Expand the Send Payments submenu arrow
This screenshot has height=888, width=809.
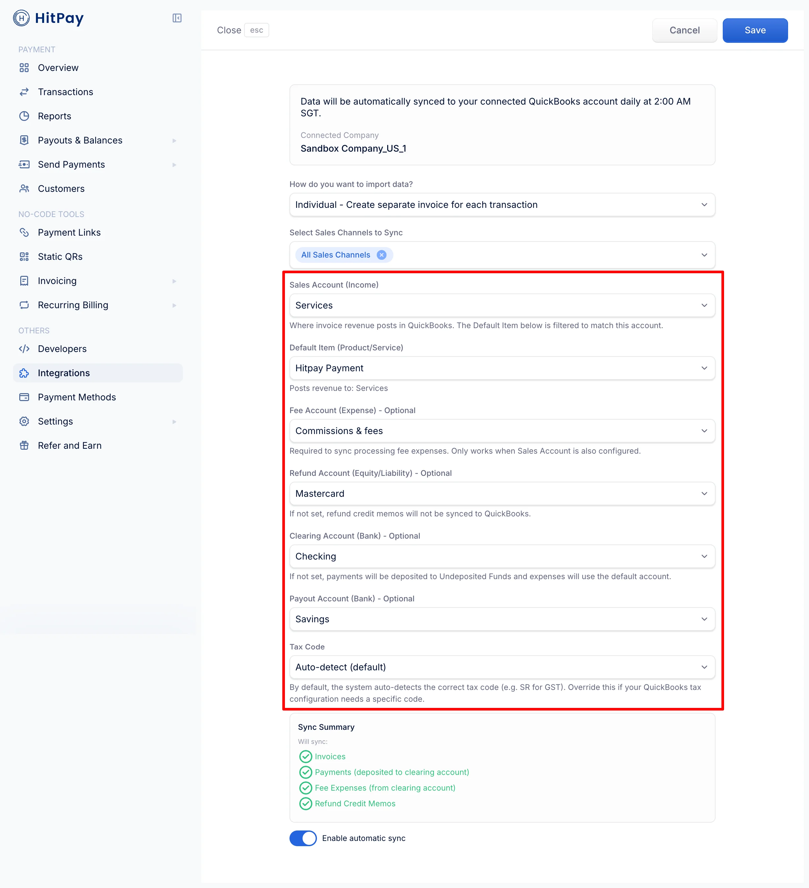point(174,165)
